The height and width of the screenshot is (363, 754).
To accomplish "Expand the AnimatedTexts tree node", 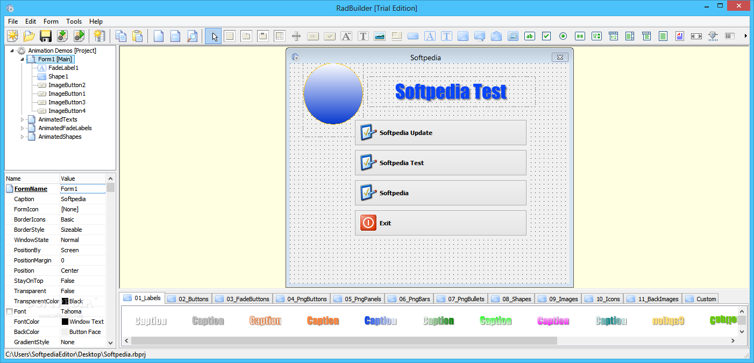I will coord(23,119).
